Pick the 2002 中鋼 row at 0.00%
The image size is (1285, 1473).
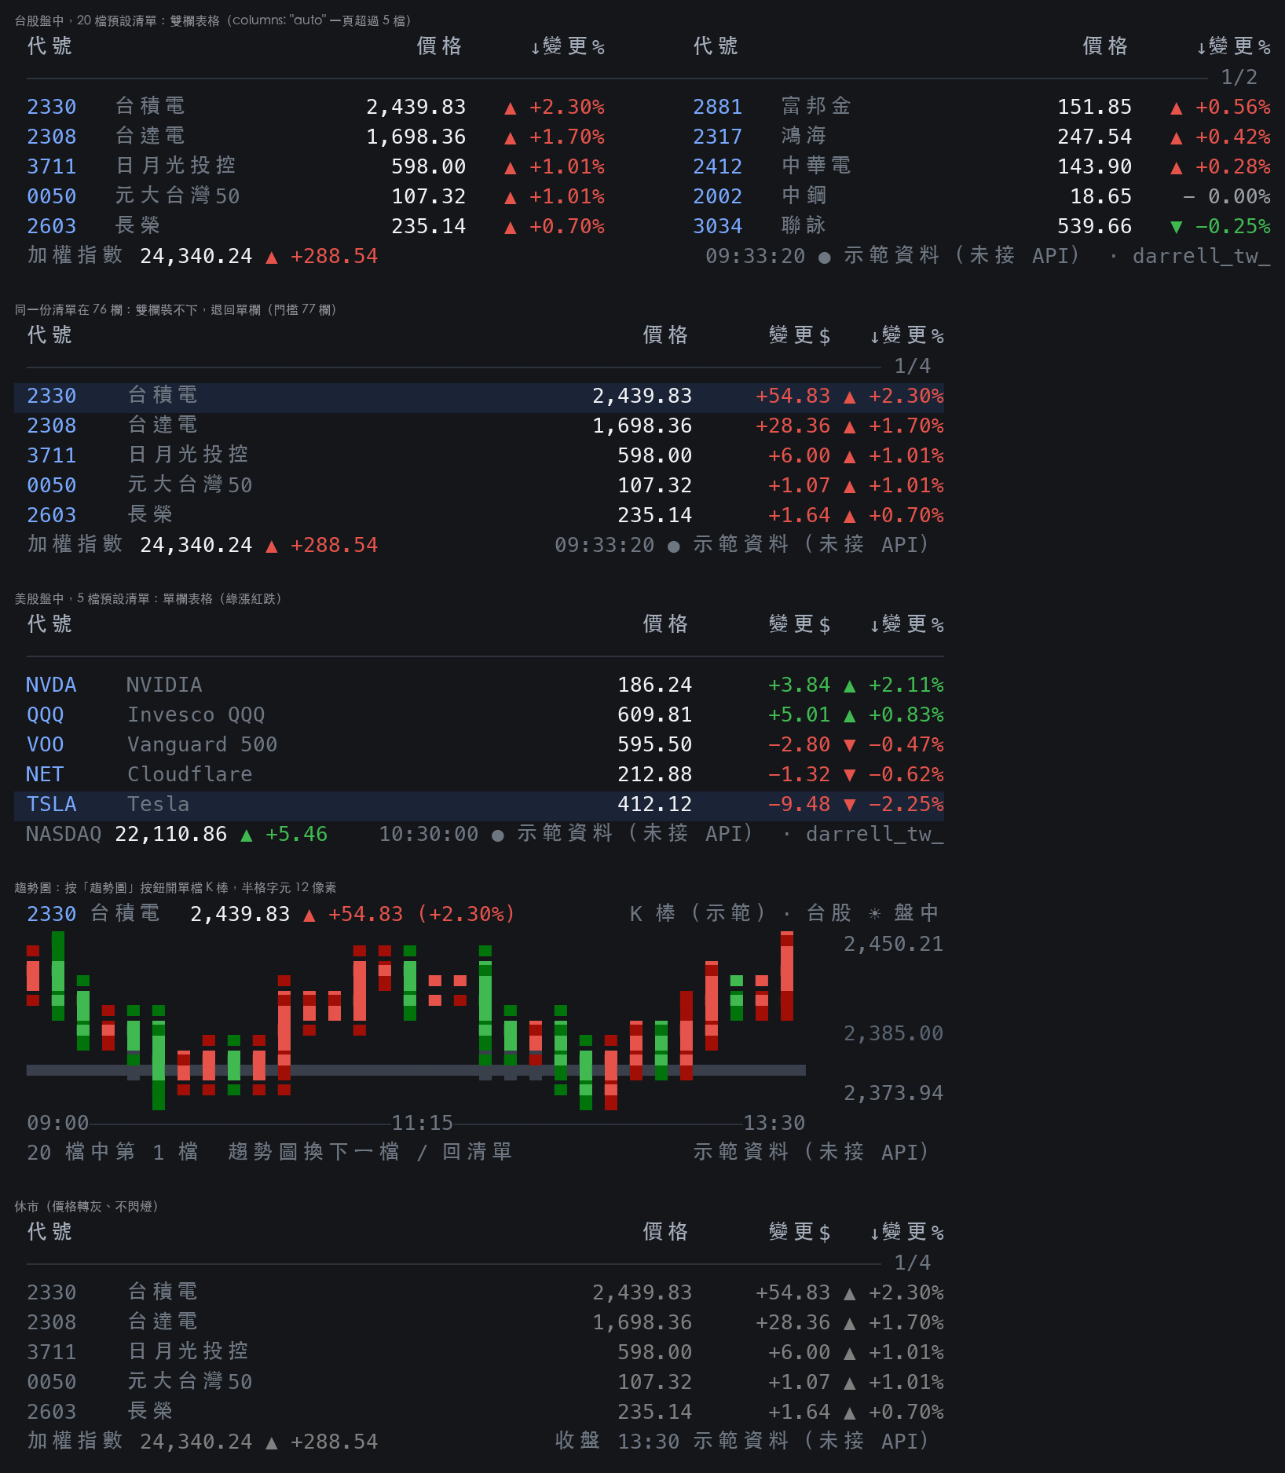tap(981, 196)
